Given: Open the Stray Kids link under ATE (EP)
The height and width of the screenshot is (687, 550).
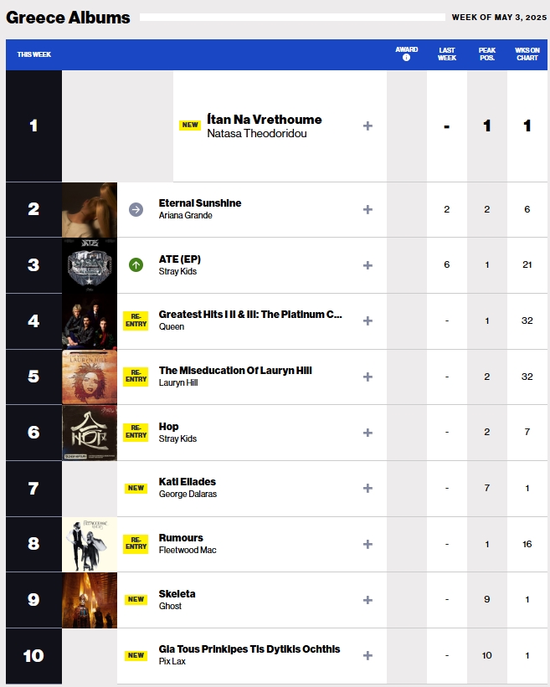Looking at the screenshot, I should (177, 271).
